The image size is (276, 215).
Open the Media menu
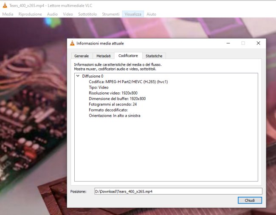point(8,14)
